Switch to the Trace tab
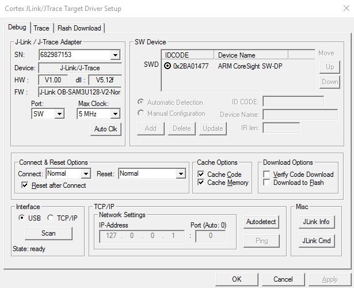The image size is (354, 288). pos(41,28)
